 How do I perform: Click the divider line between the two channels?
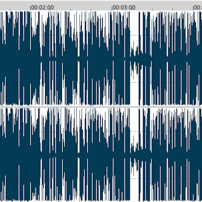tap(101, 106)
